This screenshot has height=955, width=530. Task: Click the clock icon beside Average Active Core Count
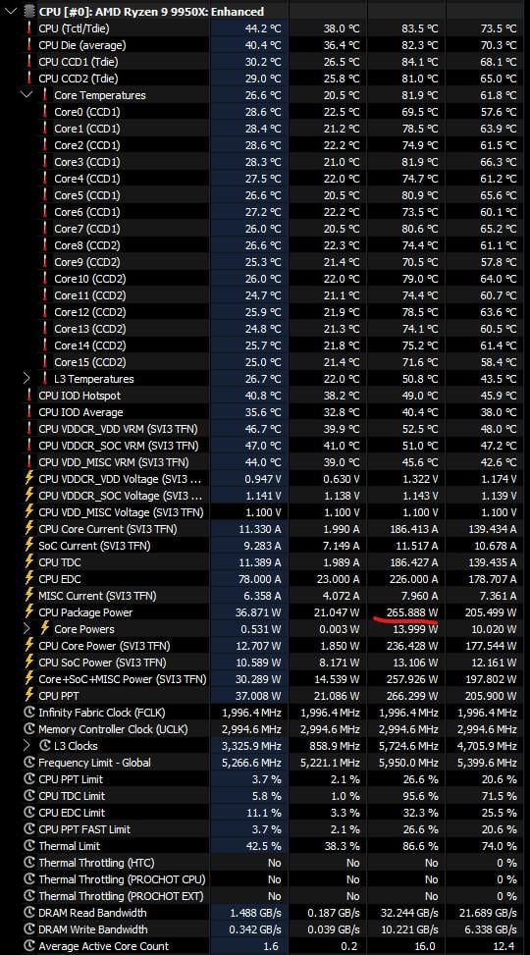click(x=28, y=946)
